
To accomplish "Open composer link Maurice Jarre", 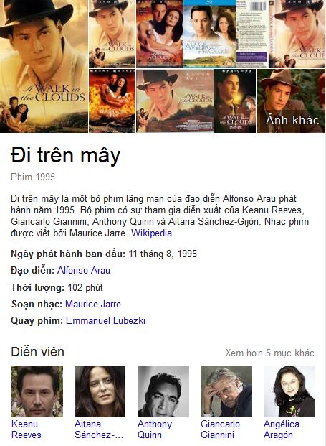I will pyautogui.click(x=93, y=304).
